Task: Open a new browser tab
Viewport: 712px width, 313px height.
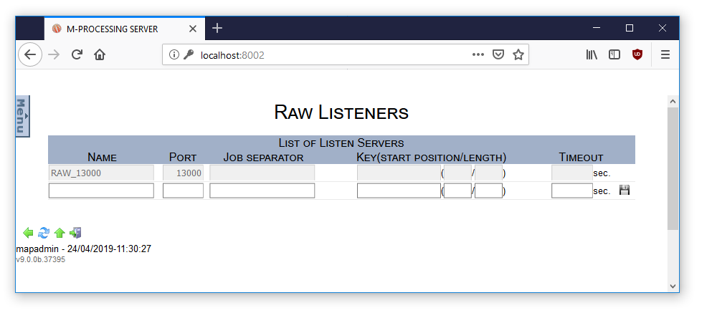Action: click(217, 29)
